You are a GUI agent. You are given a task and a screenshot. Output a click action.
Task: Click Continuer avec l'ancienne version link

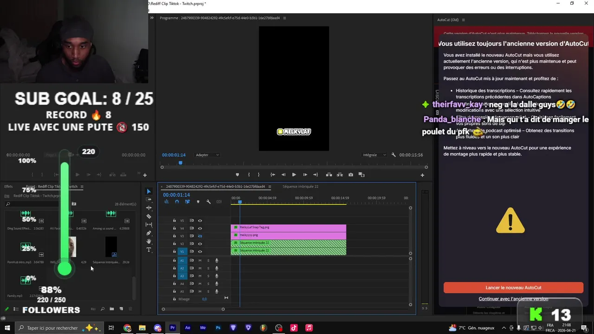[513, 299]
